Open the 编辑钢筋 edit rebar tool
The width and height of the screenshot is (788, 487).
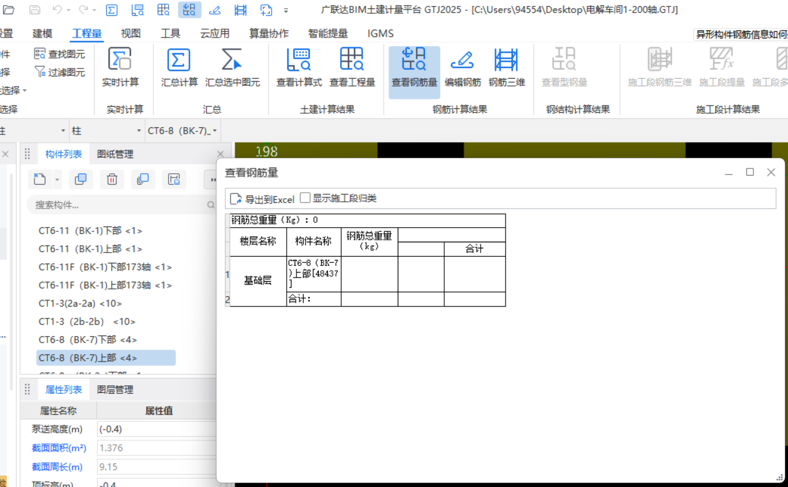pos(462,68)
